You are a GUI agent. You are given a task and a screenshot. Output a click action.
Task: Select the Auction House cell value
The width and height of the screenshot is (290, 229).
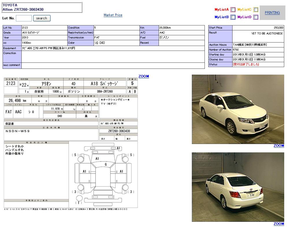coord(250,45)
